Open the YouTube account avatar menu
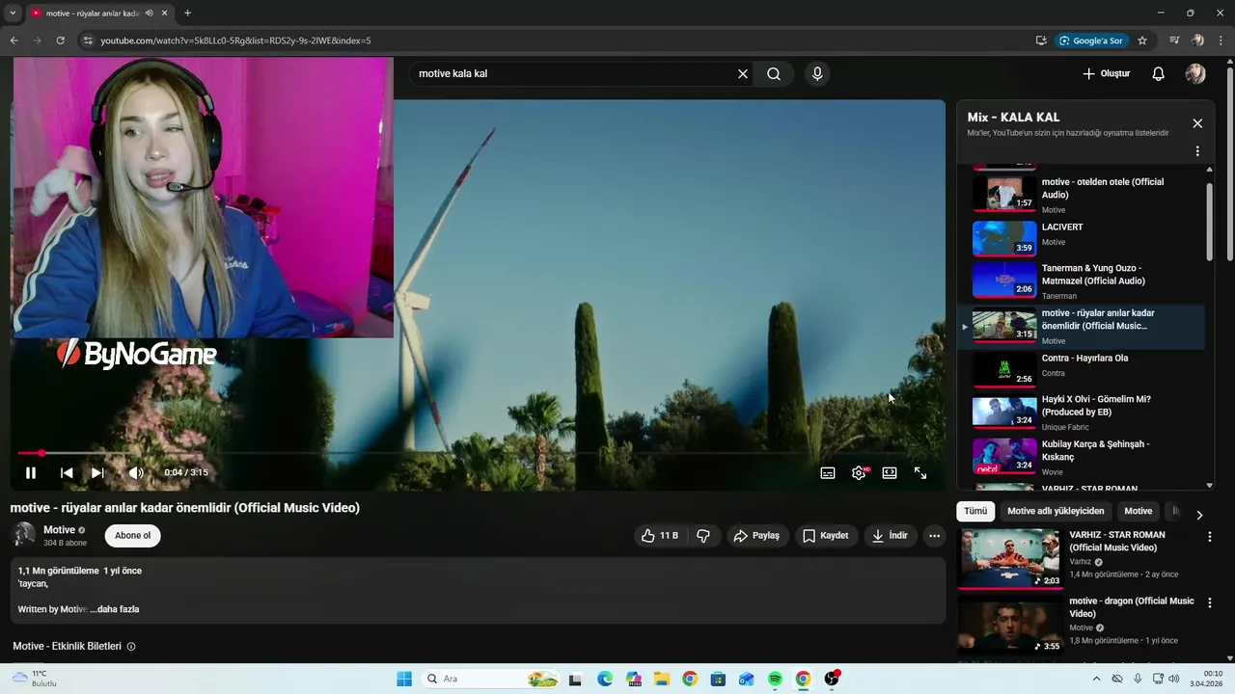The width and height of the screenshot is (1235, 694). coord(1195,73)
